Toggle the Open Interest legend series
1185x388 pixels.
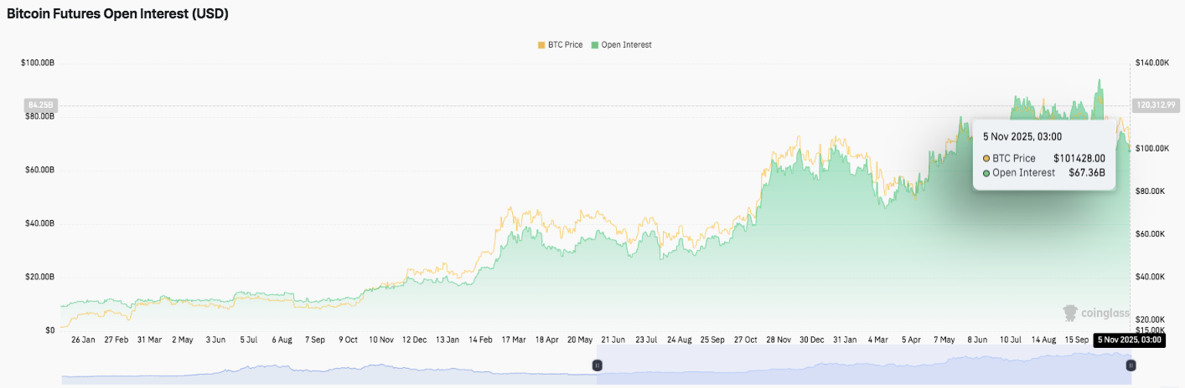626,44
